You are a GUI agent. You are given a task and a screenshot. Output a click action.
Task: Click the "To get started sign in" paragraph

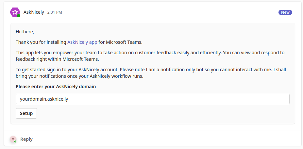(151, 73)
